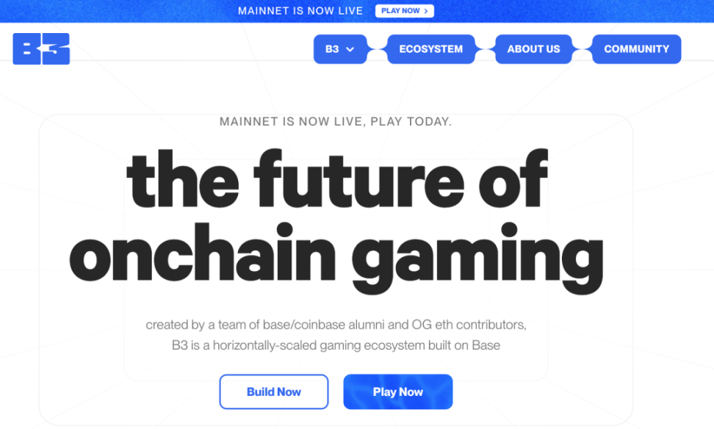
Task: Expand the chevron beside B3 in nav
Action: click(x=350, y=49)
